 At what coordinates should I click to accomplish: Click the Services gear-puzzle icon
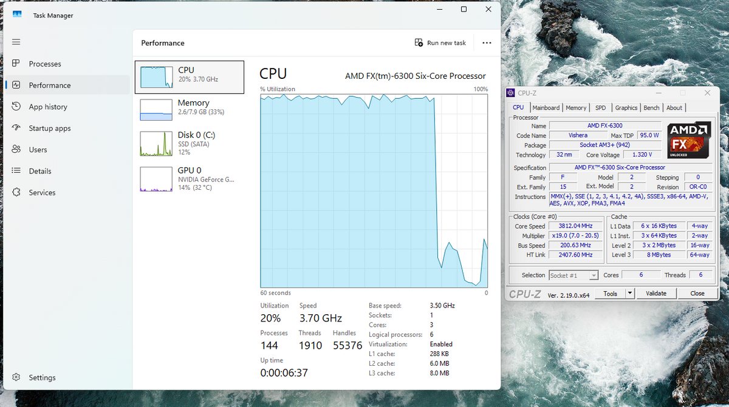click(16, 192)
